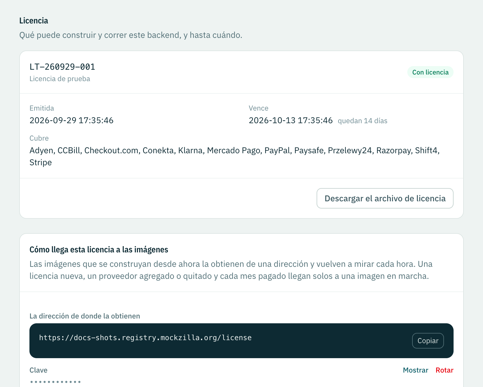Click heading Cómo llega esta licencia a las imágenes
Viewport: 483px width, 387px height.
(99, 250)
